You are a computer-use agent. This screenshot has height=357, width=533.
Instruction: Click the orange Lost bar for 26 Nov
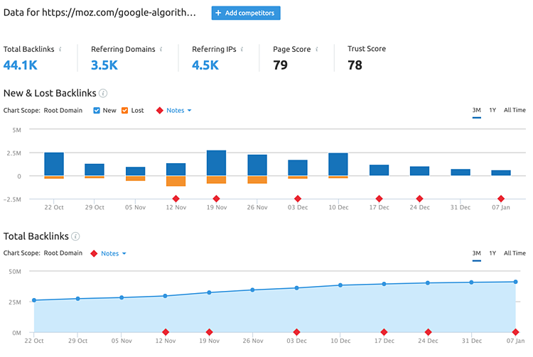tap(257, 180)
